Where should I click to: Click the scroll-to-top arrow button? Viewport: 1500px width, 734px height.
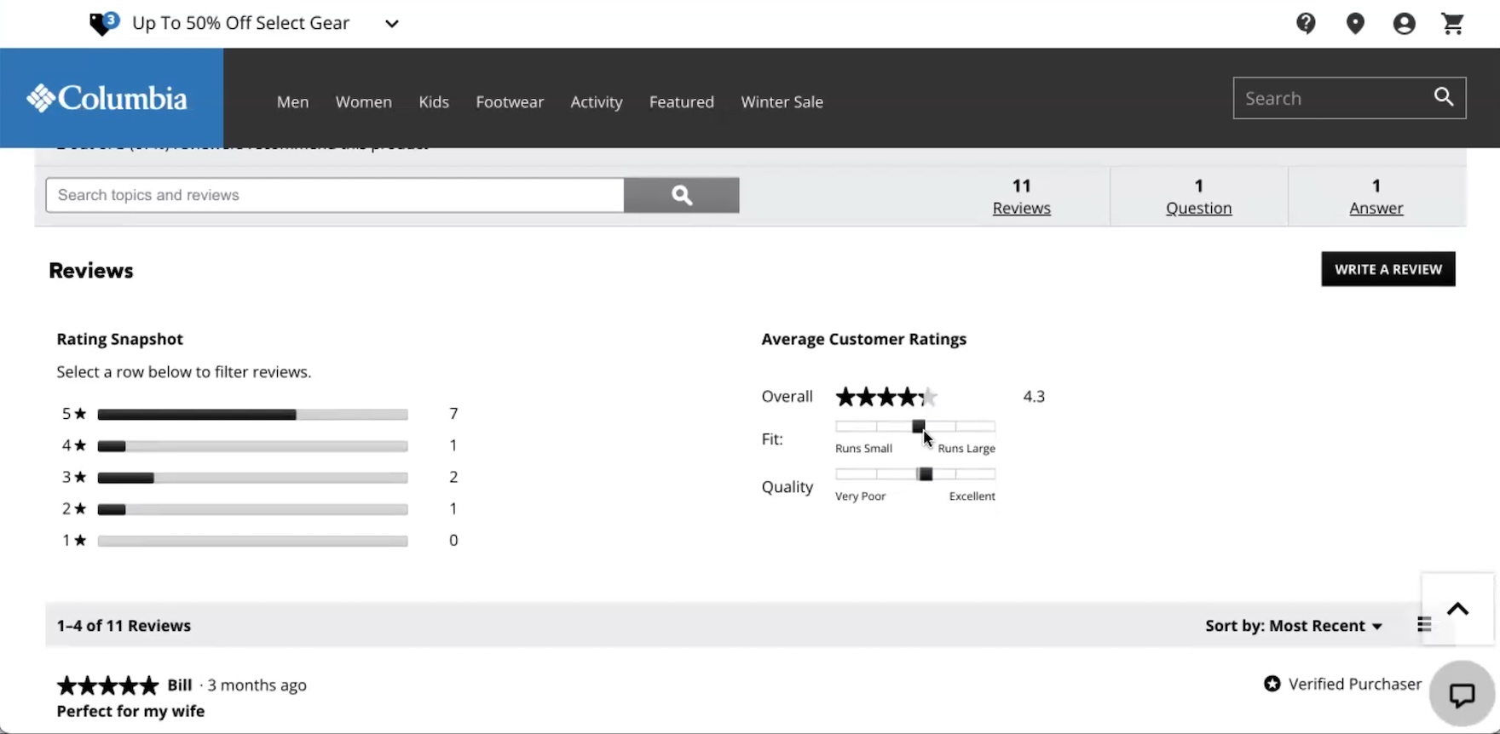click(1457, 609)
